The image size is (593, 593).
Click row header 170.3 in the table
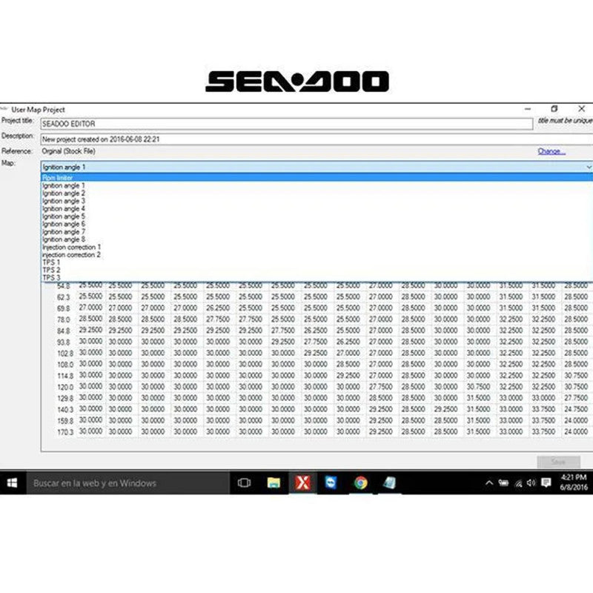[65, 432]
